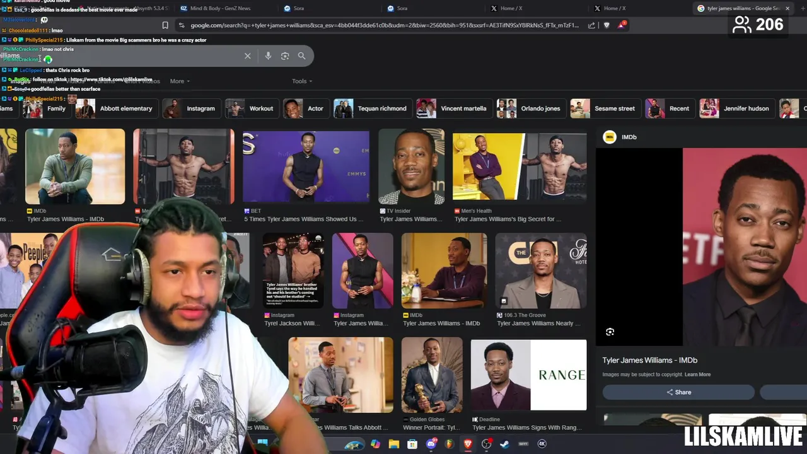Viewport: 807px width, 454px height.
Task: Open Microsoft Store taskbar icon
Action: (x=412, y=444)
